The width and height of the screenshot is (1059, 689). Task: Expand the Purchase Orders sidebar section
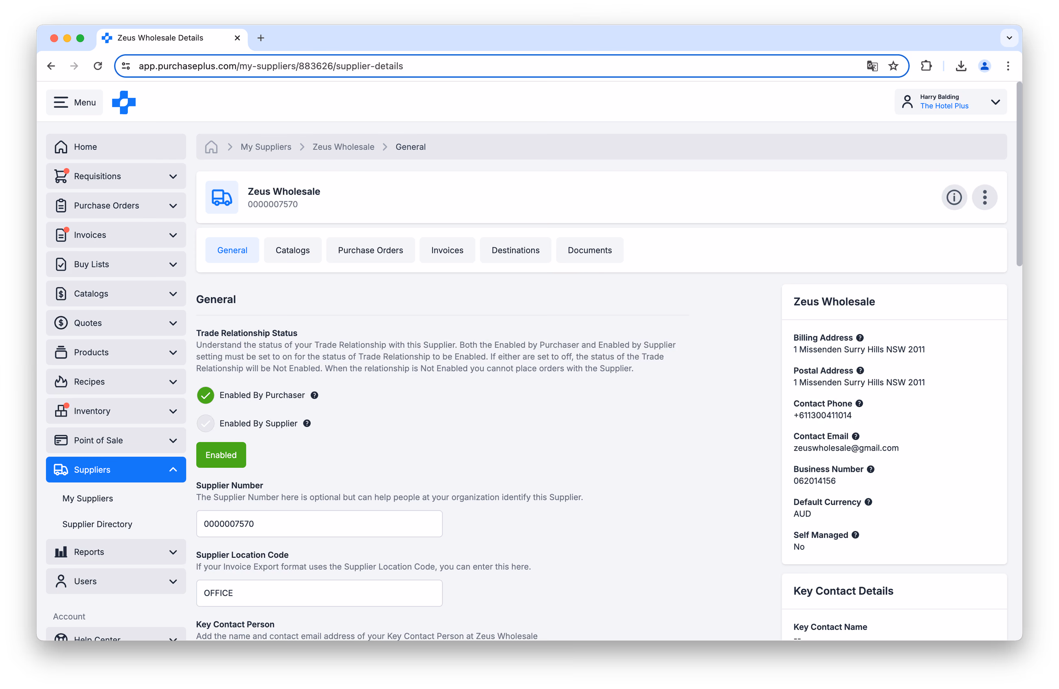[116, 206]
